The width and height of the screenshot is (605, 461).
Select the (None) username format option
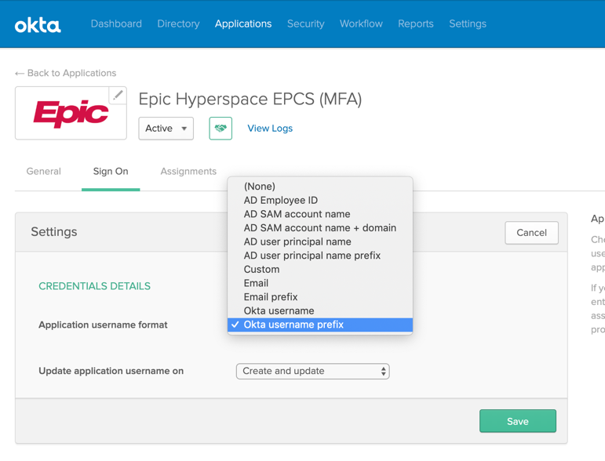[259, 187]
